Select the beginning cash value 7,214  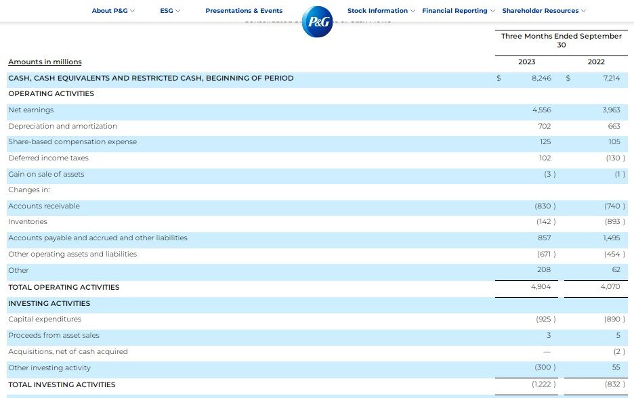(612, 78)
